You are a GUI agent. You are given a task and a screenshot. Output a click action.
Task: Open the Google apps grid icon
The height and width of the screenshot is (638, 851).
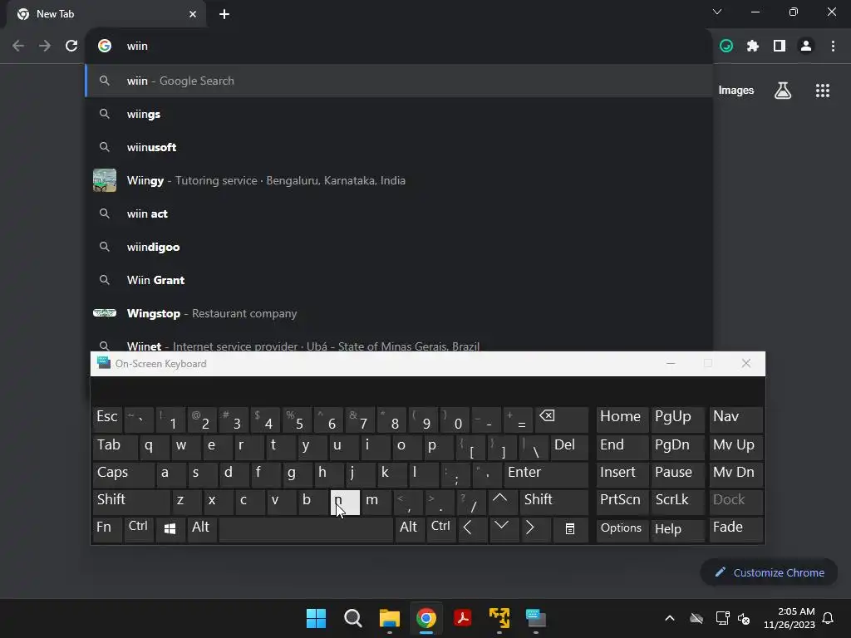(823, 91)
